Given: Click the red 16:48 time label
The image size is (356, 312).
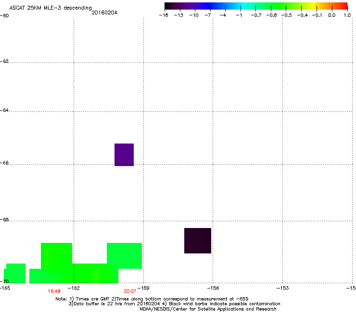Looking at the screenshot, I should (54, 291).
